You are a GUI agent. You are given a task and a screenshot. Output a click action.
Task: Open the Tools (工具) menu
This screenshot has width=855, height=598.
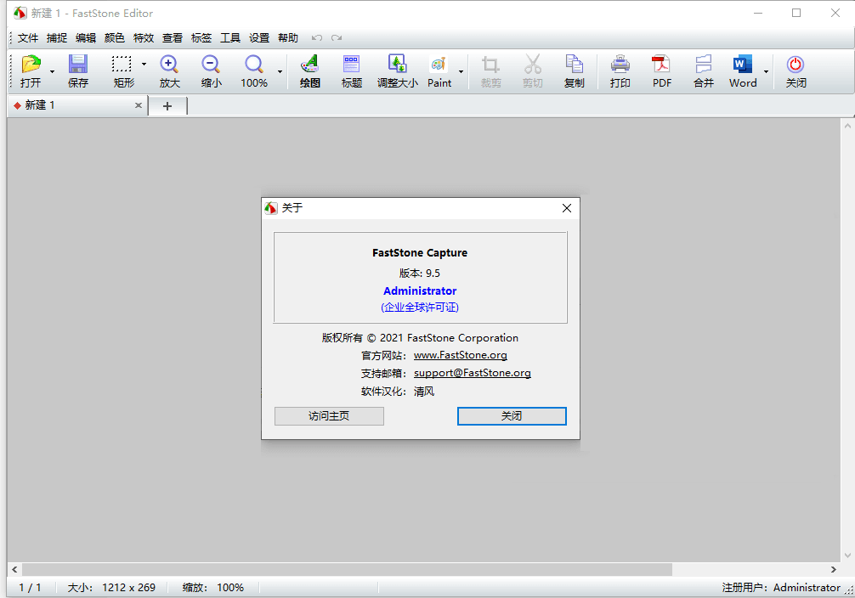(x=230, y=37)
